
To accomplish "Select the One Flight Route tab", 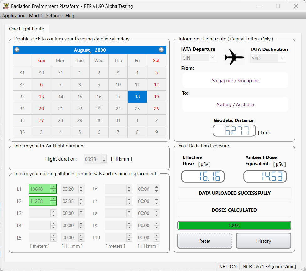I will tap(27, 29).
